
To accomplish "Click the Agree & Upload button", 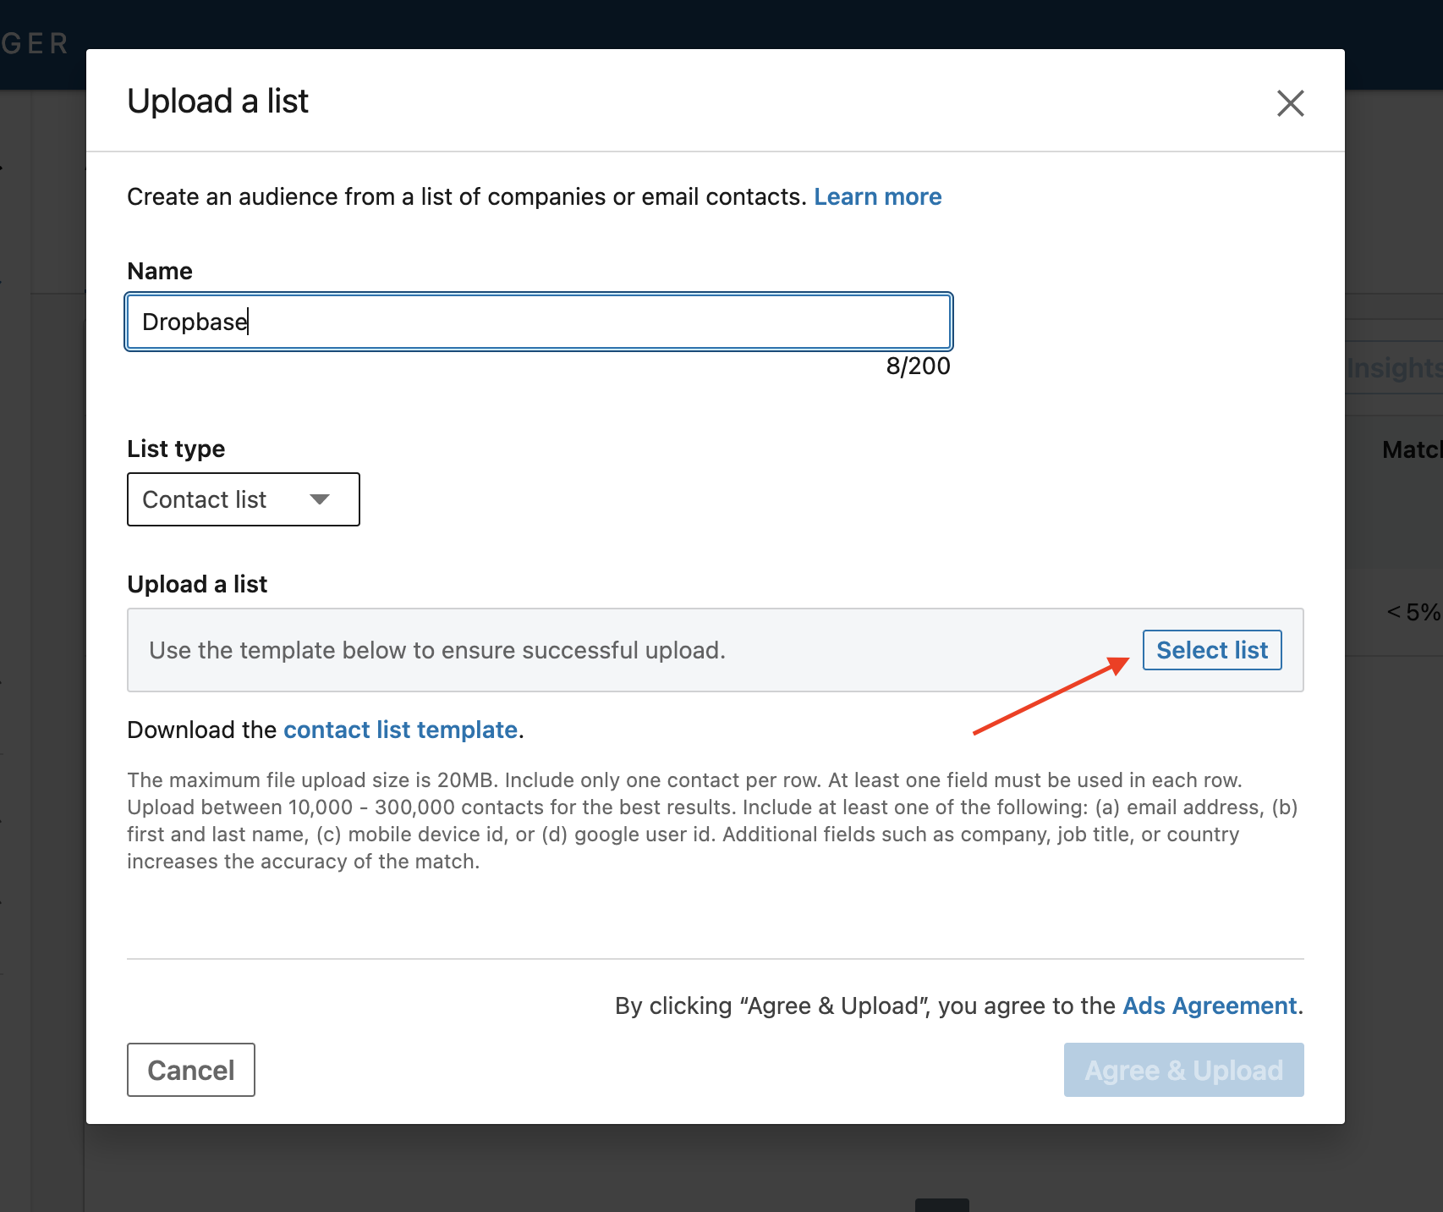I will [x=1183, y=1070].
